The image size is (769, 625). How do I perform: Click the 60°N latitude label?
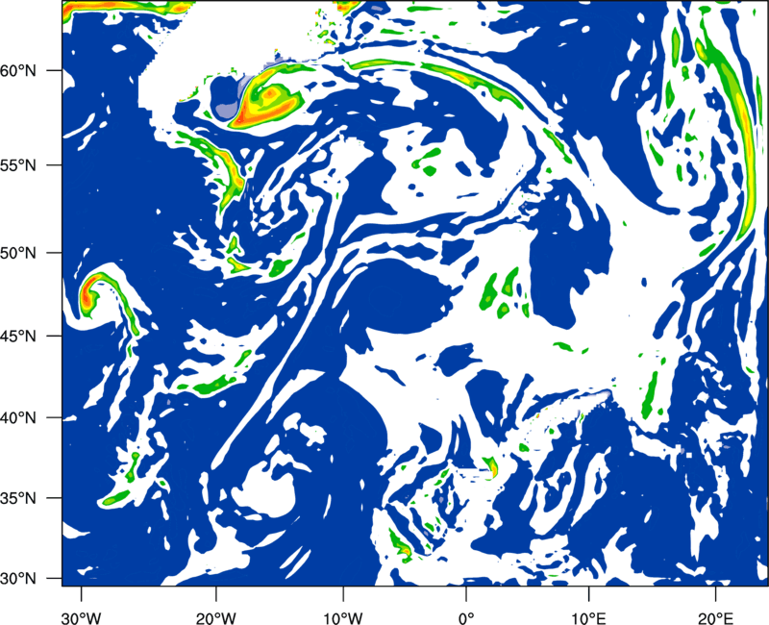coord(18,71)
